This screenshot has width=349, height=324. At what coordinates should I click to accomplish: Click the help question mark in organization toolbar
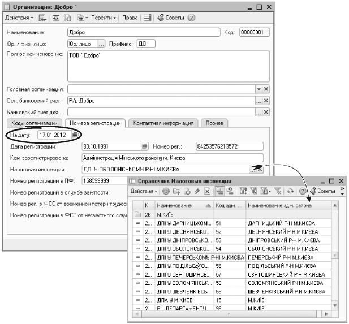(192, 18)
